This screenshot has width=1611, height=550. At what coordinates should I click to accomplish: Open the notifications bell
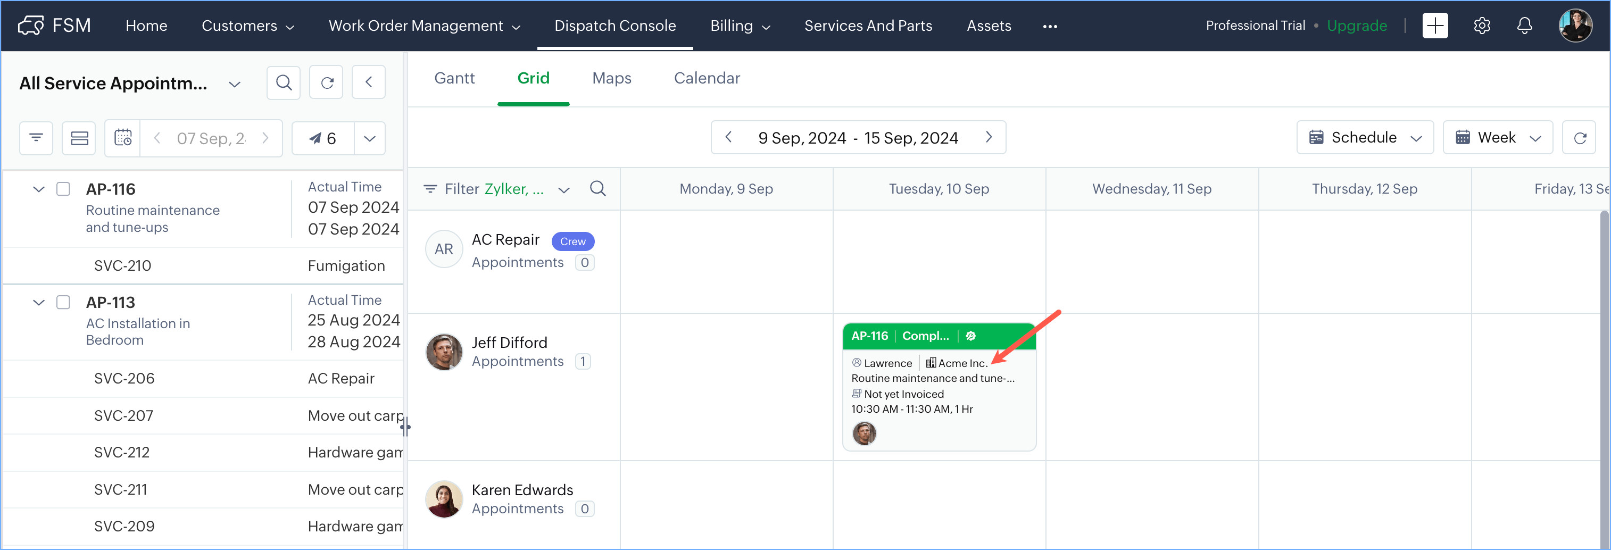coord(1524,26)
